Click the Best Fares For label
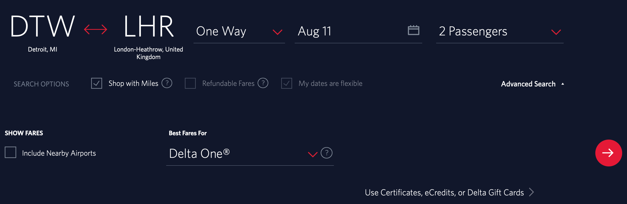Screen dimensions: 627x204 click(187, 133)
